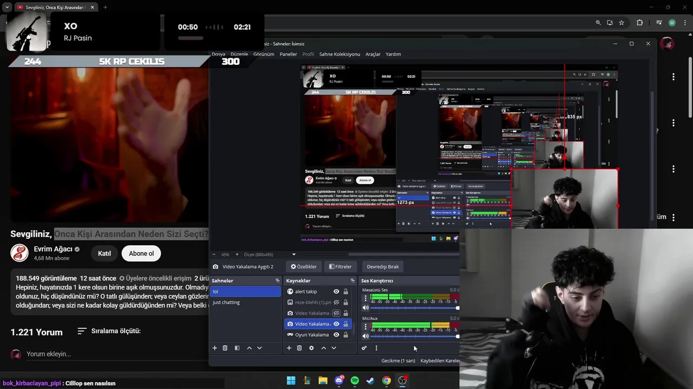Show the reze-blehh image source
The image size is (693, 389).
click(336, 302)
